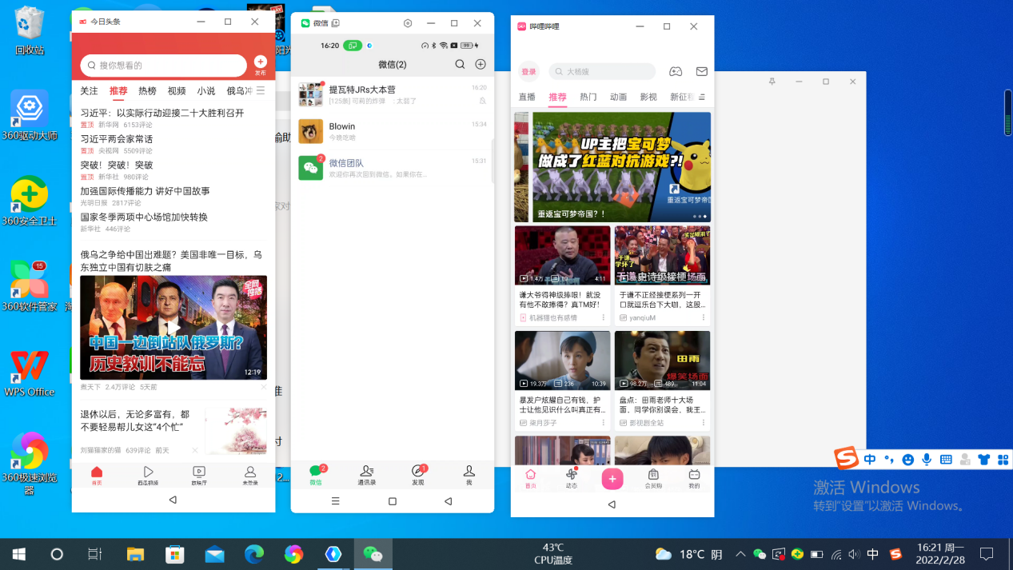
Task: Open WeChat chat Blowin
Action: click(392, 131)
